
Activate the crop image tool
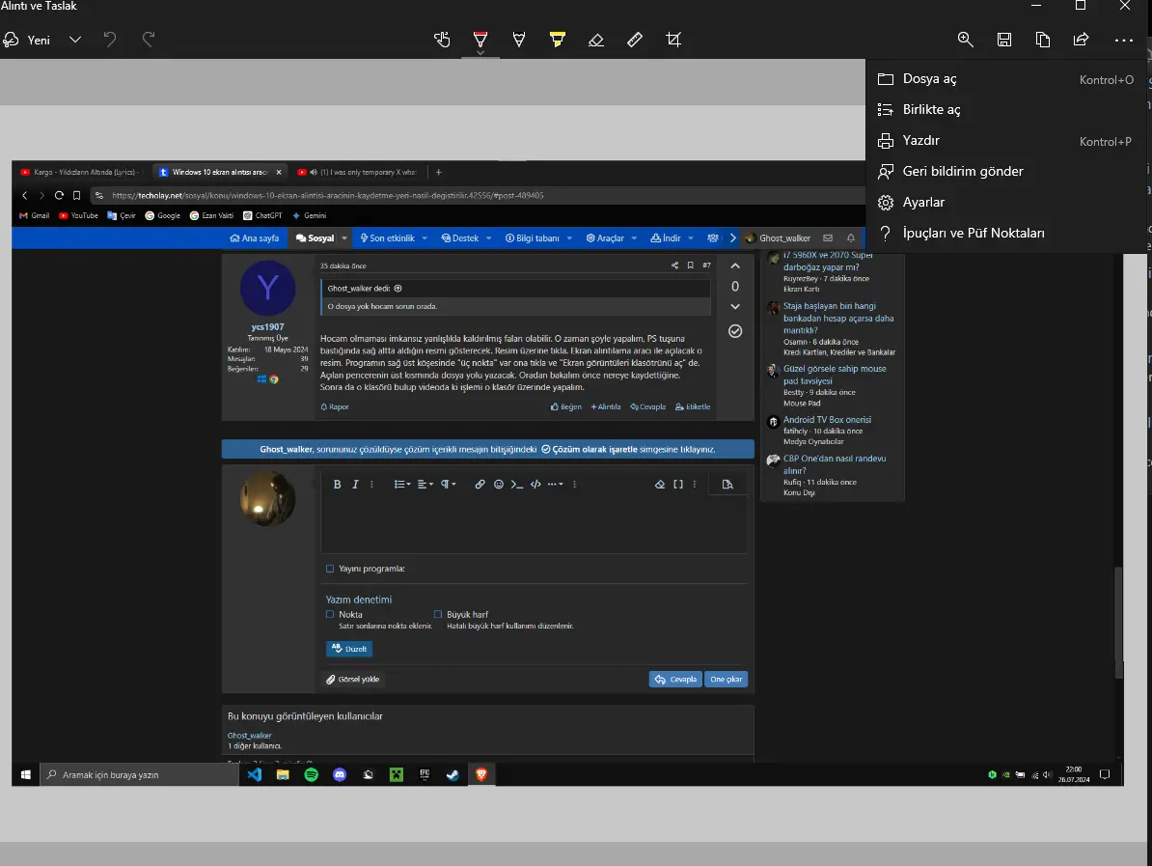pos(673,40)
